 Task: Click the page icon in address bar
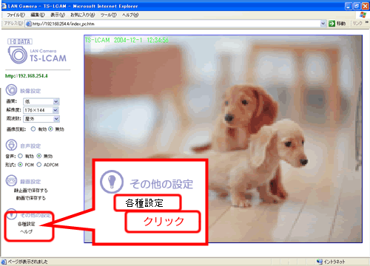point(29,24)
